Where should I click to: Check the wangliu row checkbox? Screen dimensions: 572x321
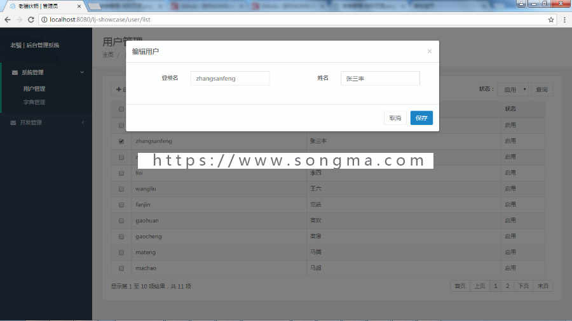click(x=121, y=189)
